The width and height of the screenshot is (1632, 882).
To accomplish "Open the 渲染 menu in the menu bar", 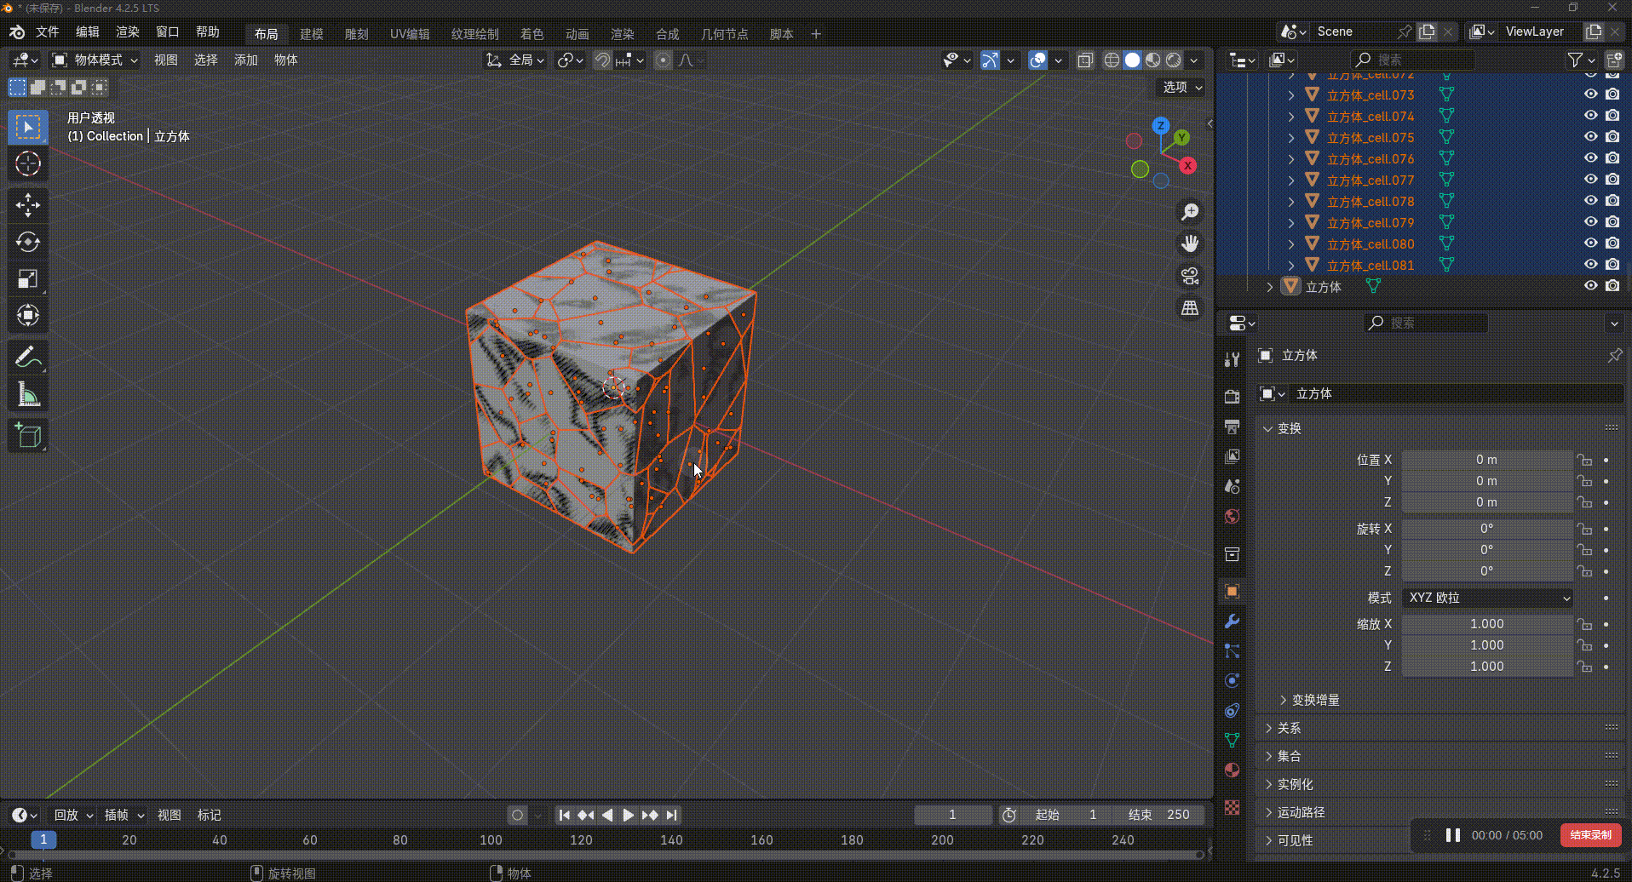I will pos(128,32).
